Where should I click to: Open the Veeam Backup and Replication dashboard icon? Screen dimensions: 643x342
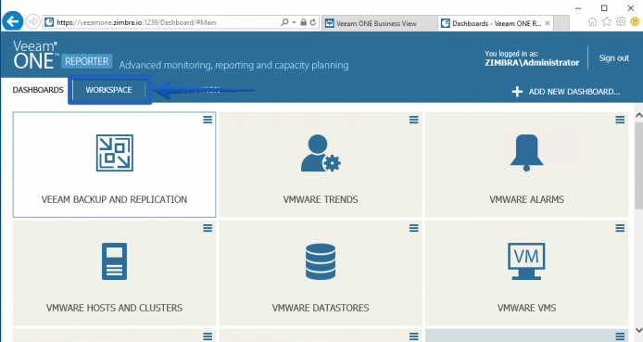click(x=114, y=153)
